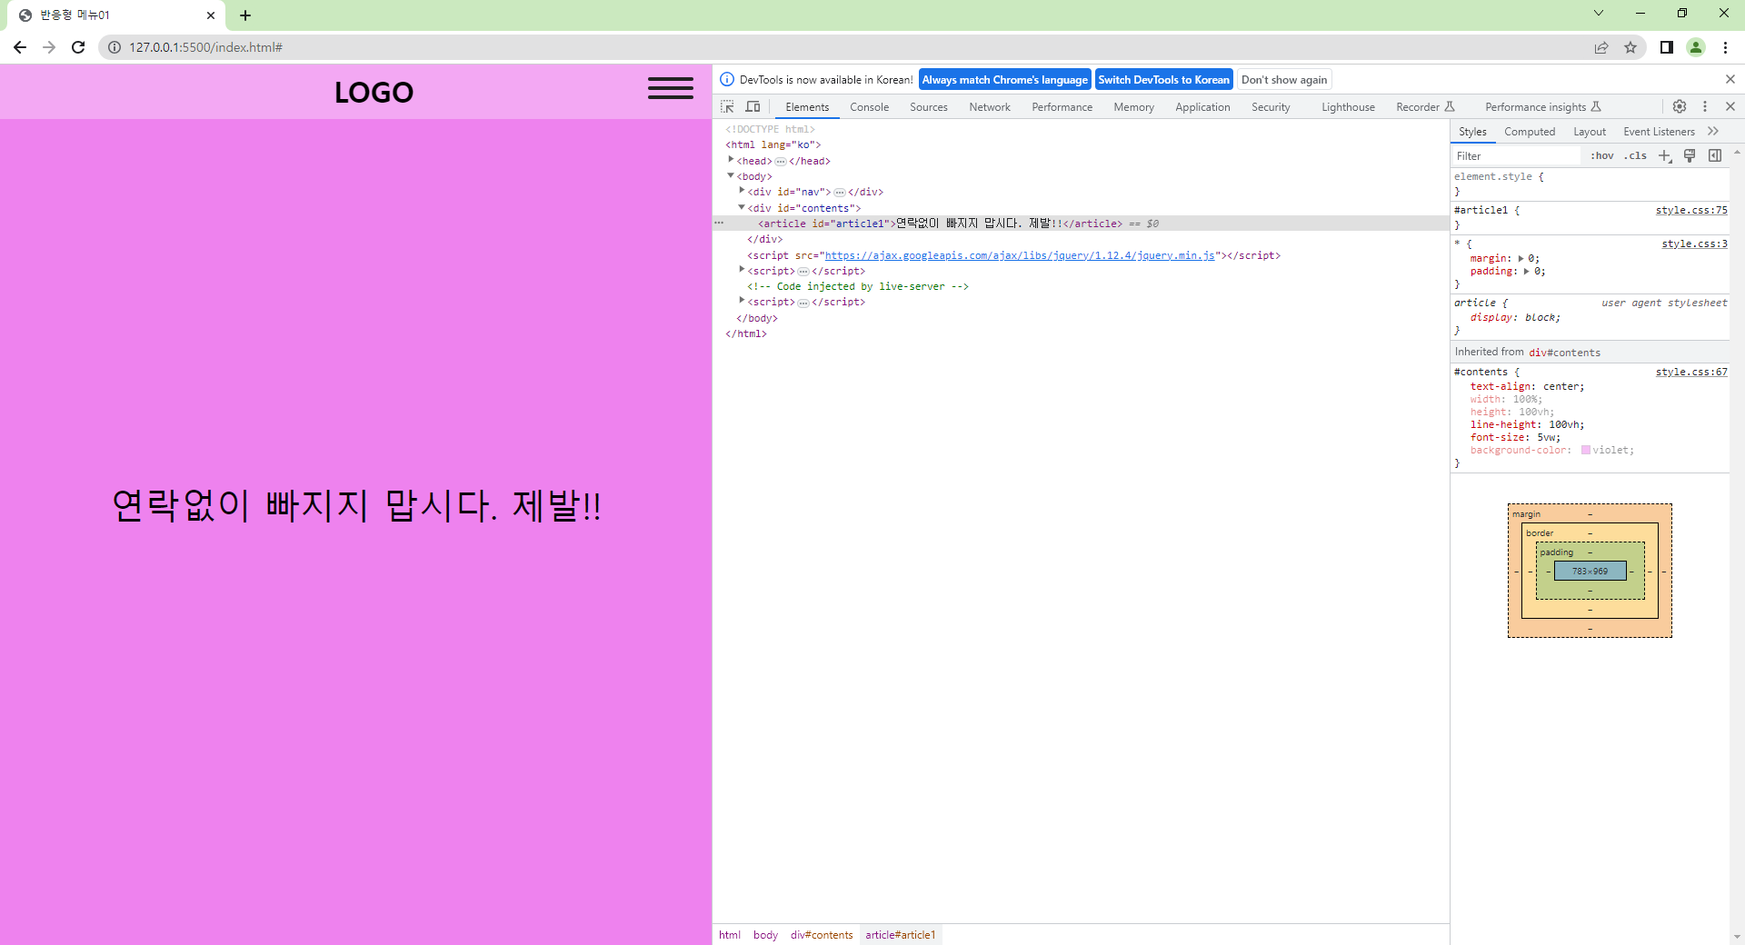Open DevTools customize three-dot menu
Screen dimensions: 1745x945
[1705, 107]
